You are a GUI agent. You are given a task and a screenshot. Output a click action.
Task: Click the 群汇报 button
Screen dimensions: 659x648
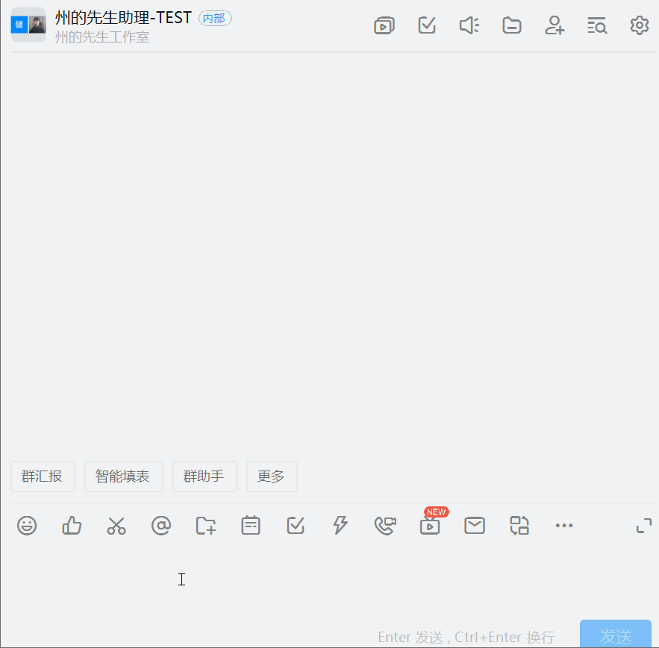(43, 476)
